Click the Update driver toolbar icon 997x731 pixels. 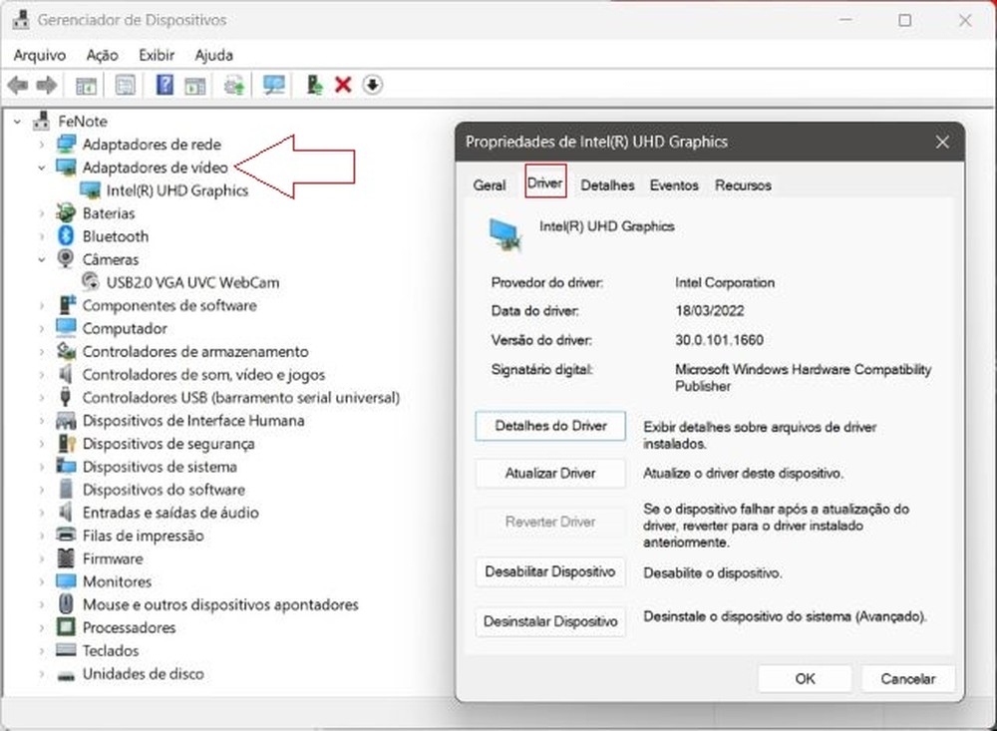click(234, 85)
